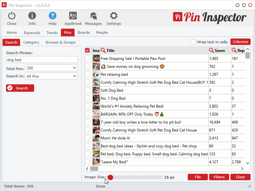Click the Saves column header label
The width and height of the screenshot is (255, 191).
tap(220, 51)
